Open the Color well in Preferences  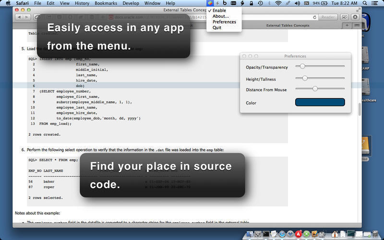[320, 102]
